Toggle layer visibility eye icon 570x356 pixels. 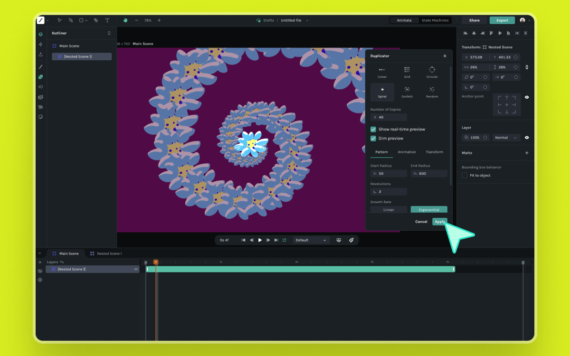tap(526, 138)
